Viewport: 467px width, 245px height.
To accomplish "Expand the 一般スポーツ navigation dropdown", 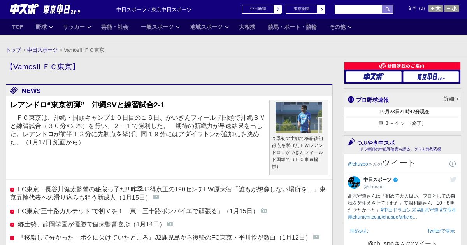I will tap(160, 27).
